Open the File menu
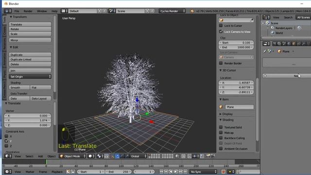Screen dimensions: 311x175 17,11
